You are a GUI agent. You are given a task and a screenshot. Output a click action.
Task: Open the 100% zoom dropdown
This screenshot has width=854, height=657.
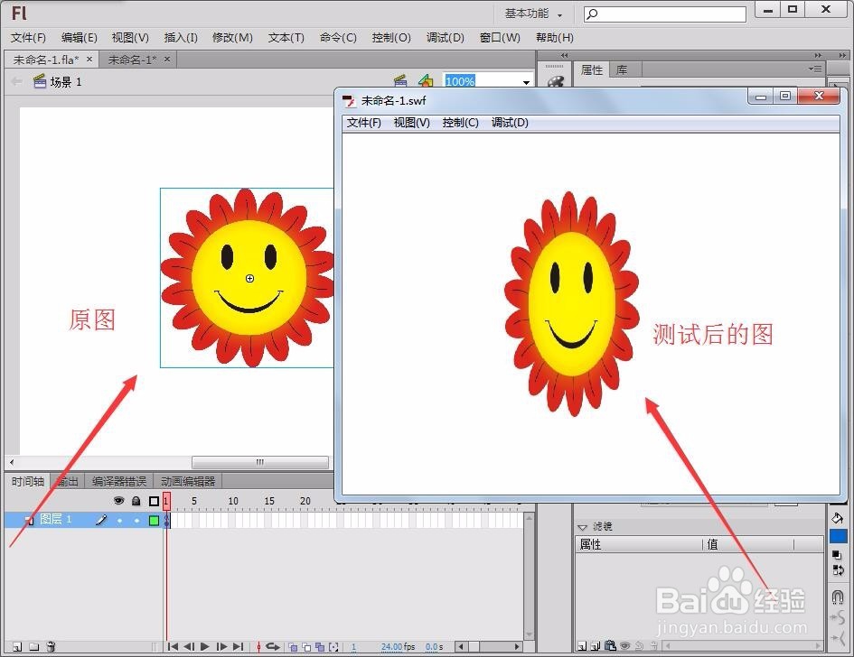pyautogui.click(x=526, y=82)
